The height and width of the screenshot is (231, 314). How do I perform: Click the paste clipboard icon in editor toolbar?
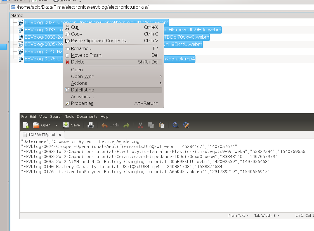[x=162, y=125]
